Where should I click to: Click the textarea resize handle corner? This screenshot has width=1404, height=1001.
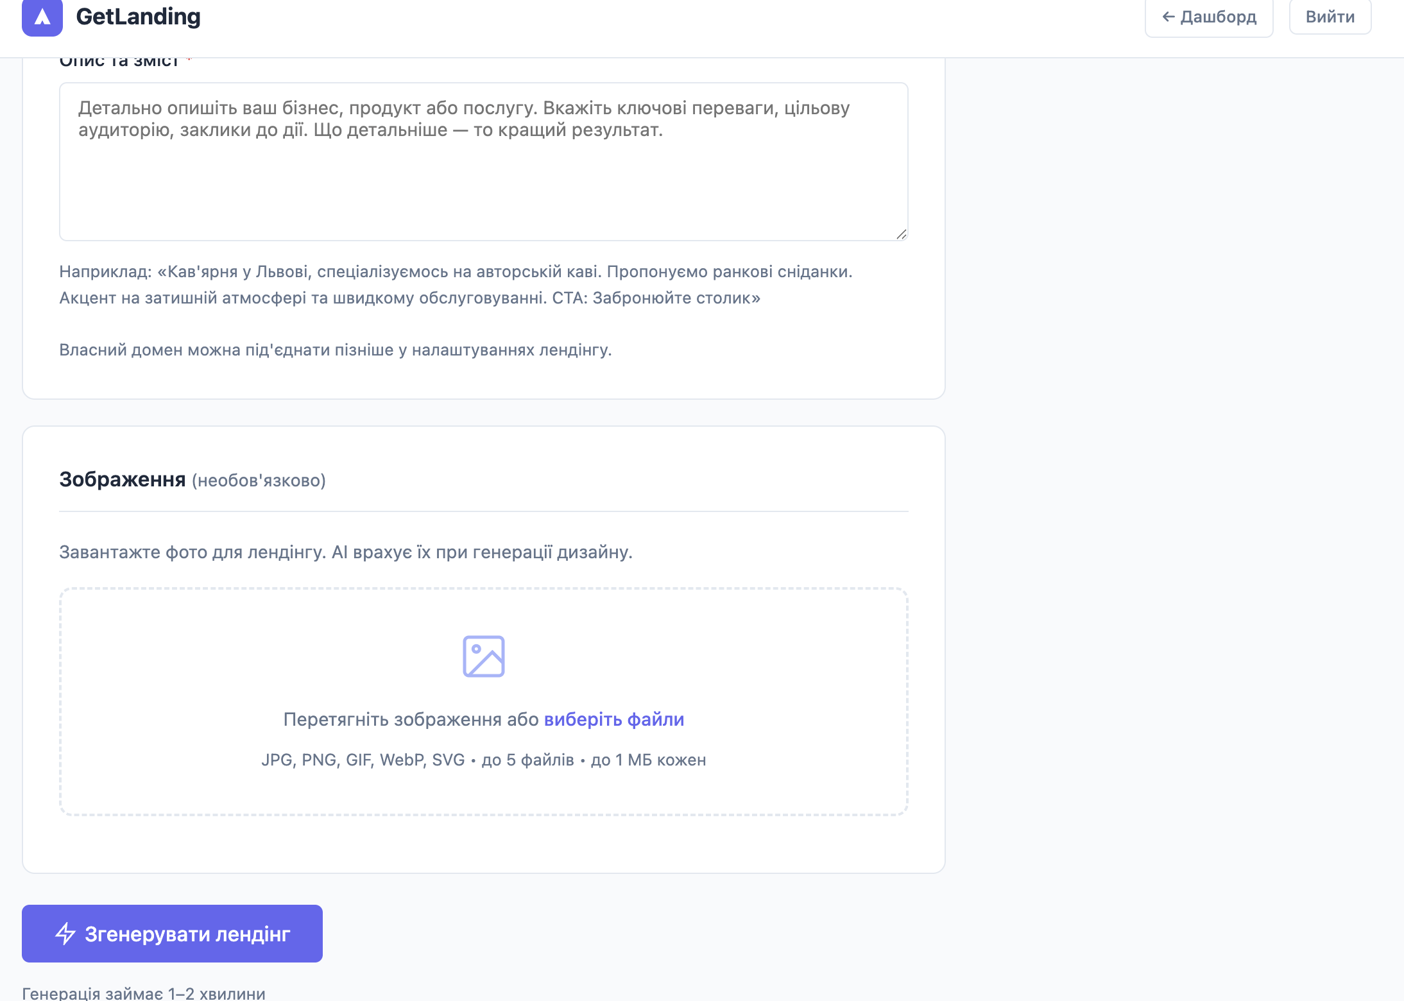(901, 234)
